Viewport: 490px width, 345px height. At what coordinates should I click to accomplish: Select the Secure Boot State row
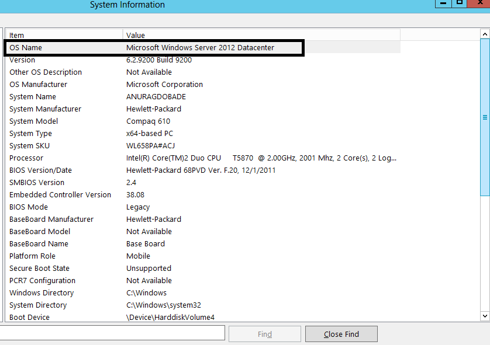203,269
